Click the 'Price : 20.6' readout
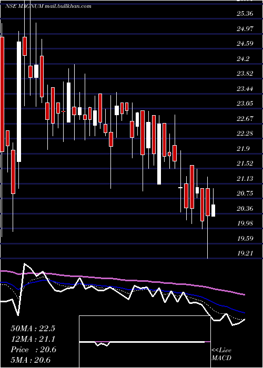The image size is (263, 368). (33, 350)
